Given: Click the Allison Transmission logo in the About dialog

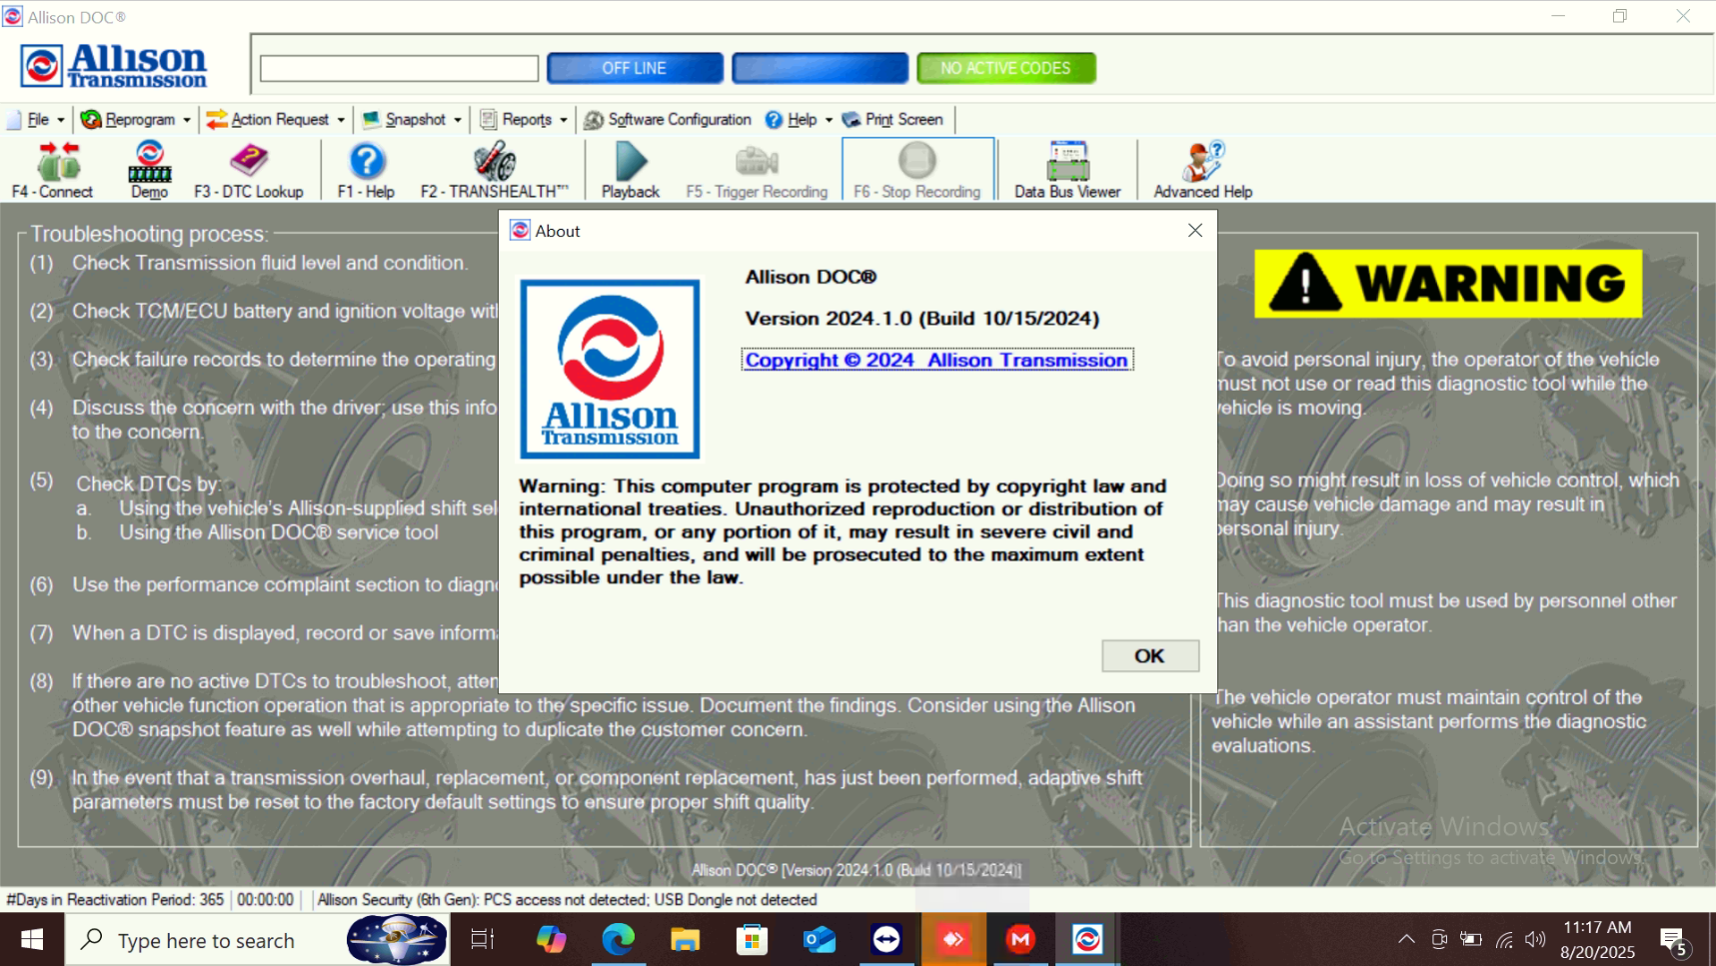Looking at the screenshot, I should point(610,369).
